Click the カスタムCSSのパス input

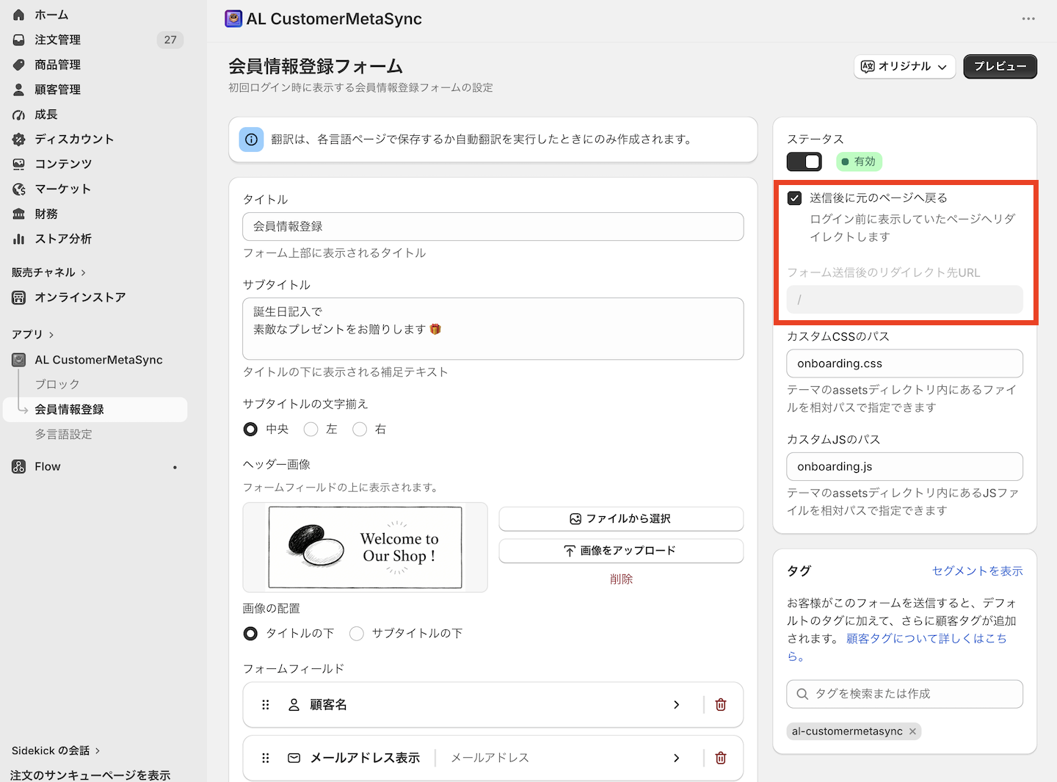tap(904, 363)
